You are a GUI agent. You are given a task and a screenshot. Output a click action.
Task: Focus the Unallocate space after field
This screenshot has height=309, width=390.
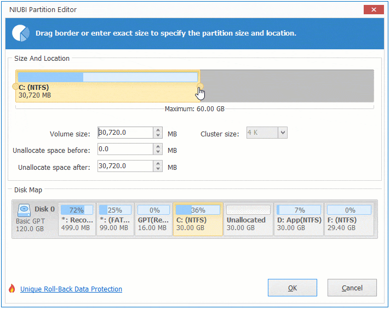click(x=125, y=166)
